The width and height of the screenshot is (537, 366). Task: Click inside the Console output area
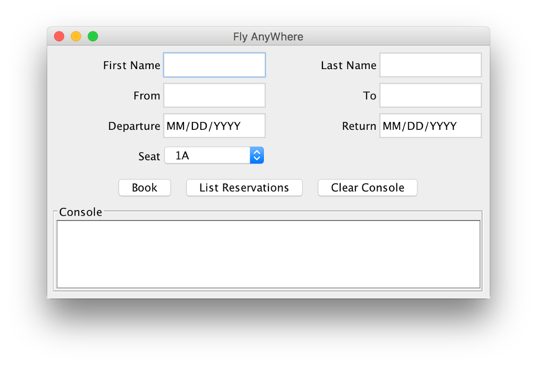268,254
